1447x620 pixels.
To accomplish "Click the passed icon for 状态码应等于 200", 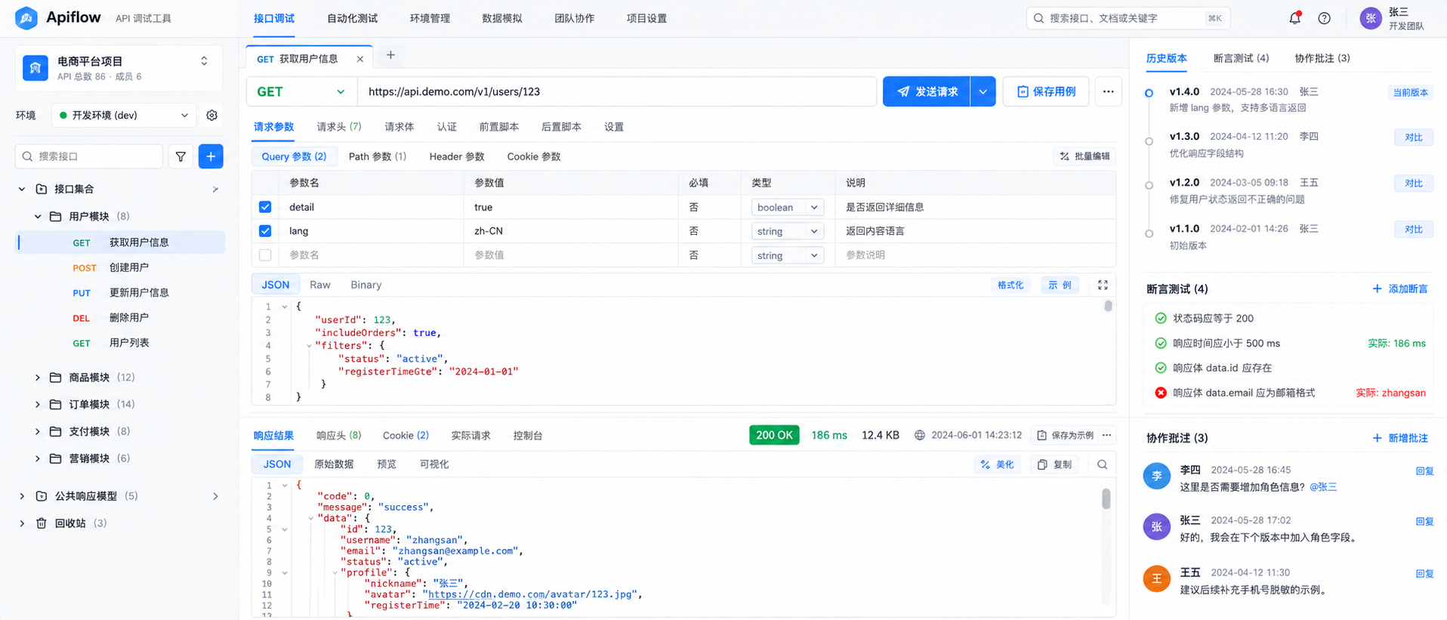I will [x=1161, y=318].
